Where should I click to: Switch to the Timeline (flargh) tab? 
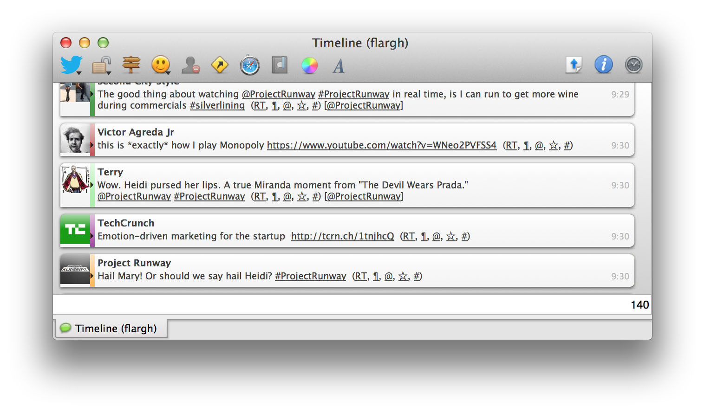pyautogui.click(x=111, y=329)
